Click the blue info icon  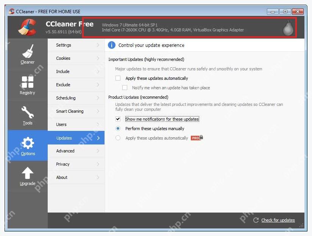coord(112,45)
